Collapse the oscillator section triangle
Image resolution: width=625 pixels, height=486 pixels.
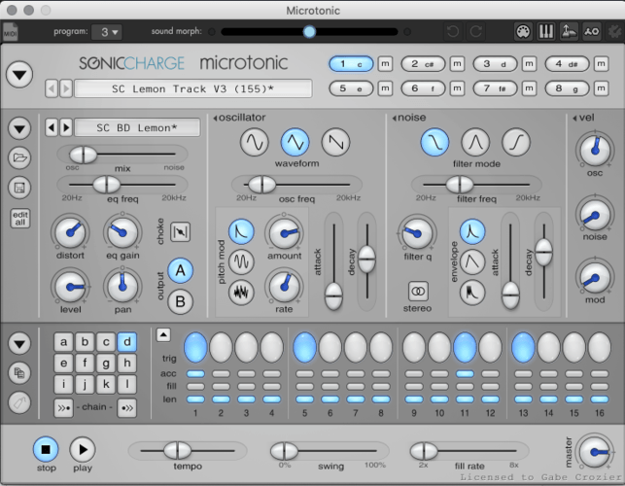click(x=215, y=118)
